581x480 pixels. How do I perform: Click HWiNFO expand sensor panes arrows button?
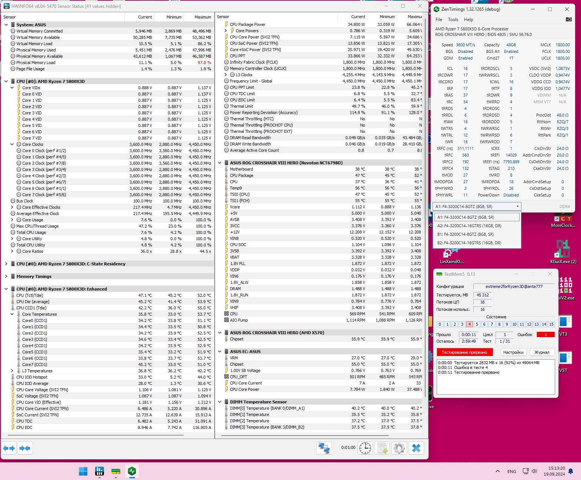click(x=9, y=448)
